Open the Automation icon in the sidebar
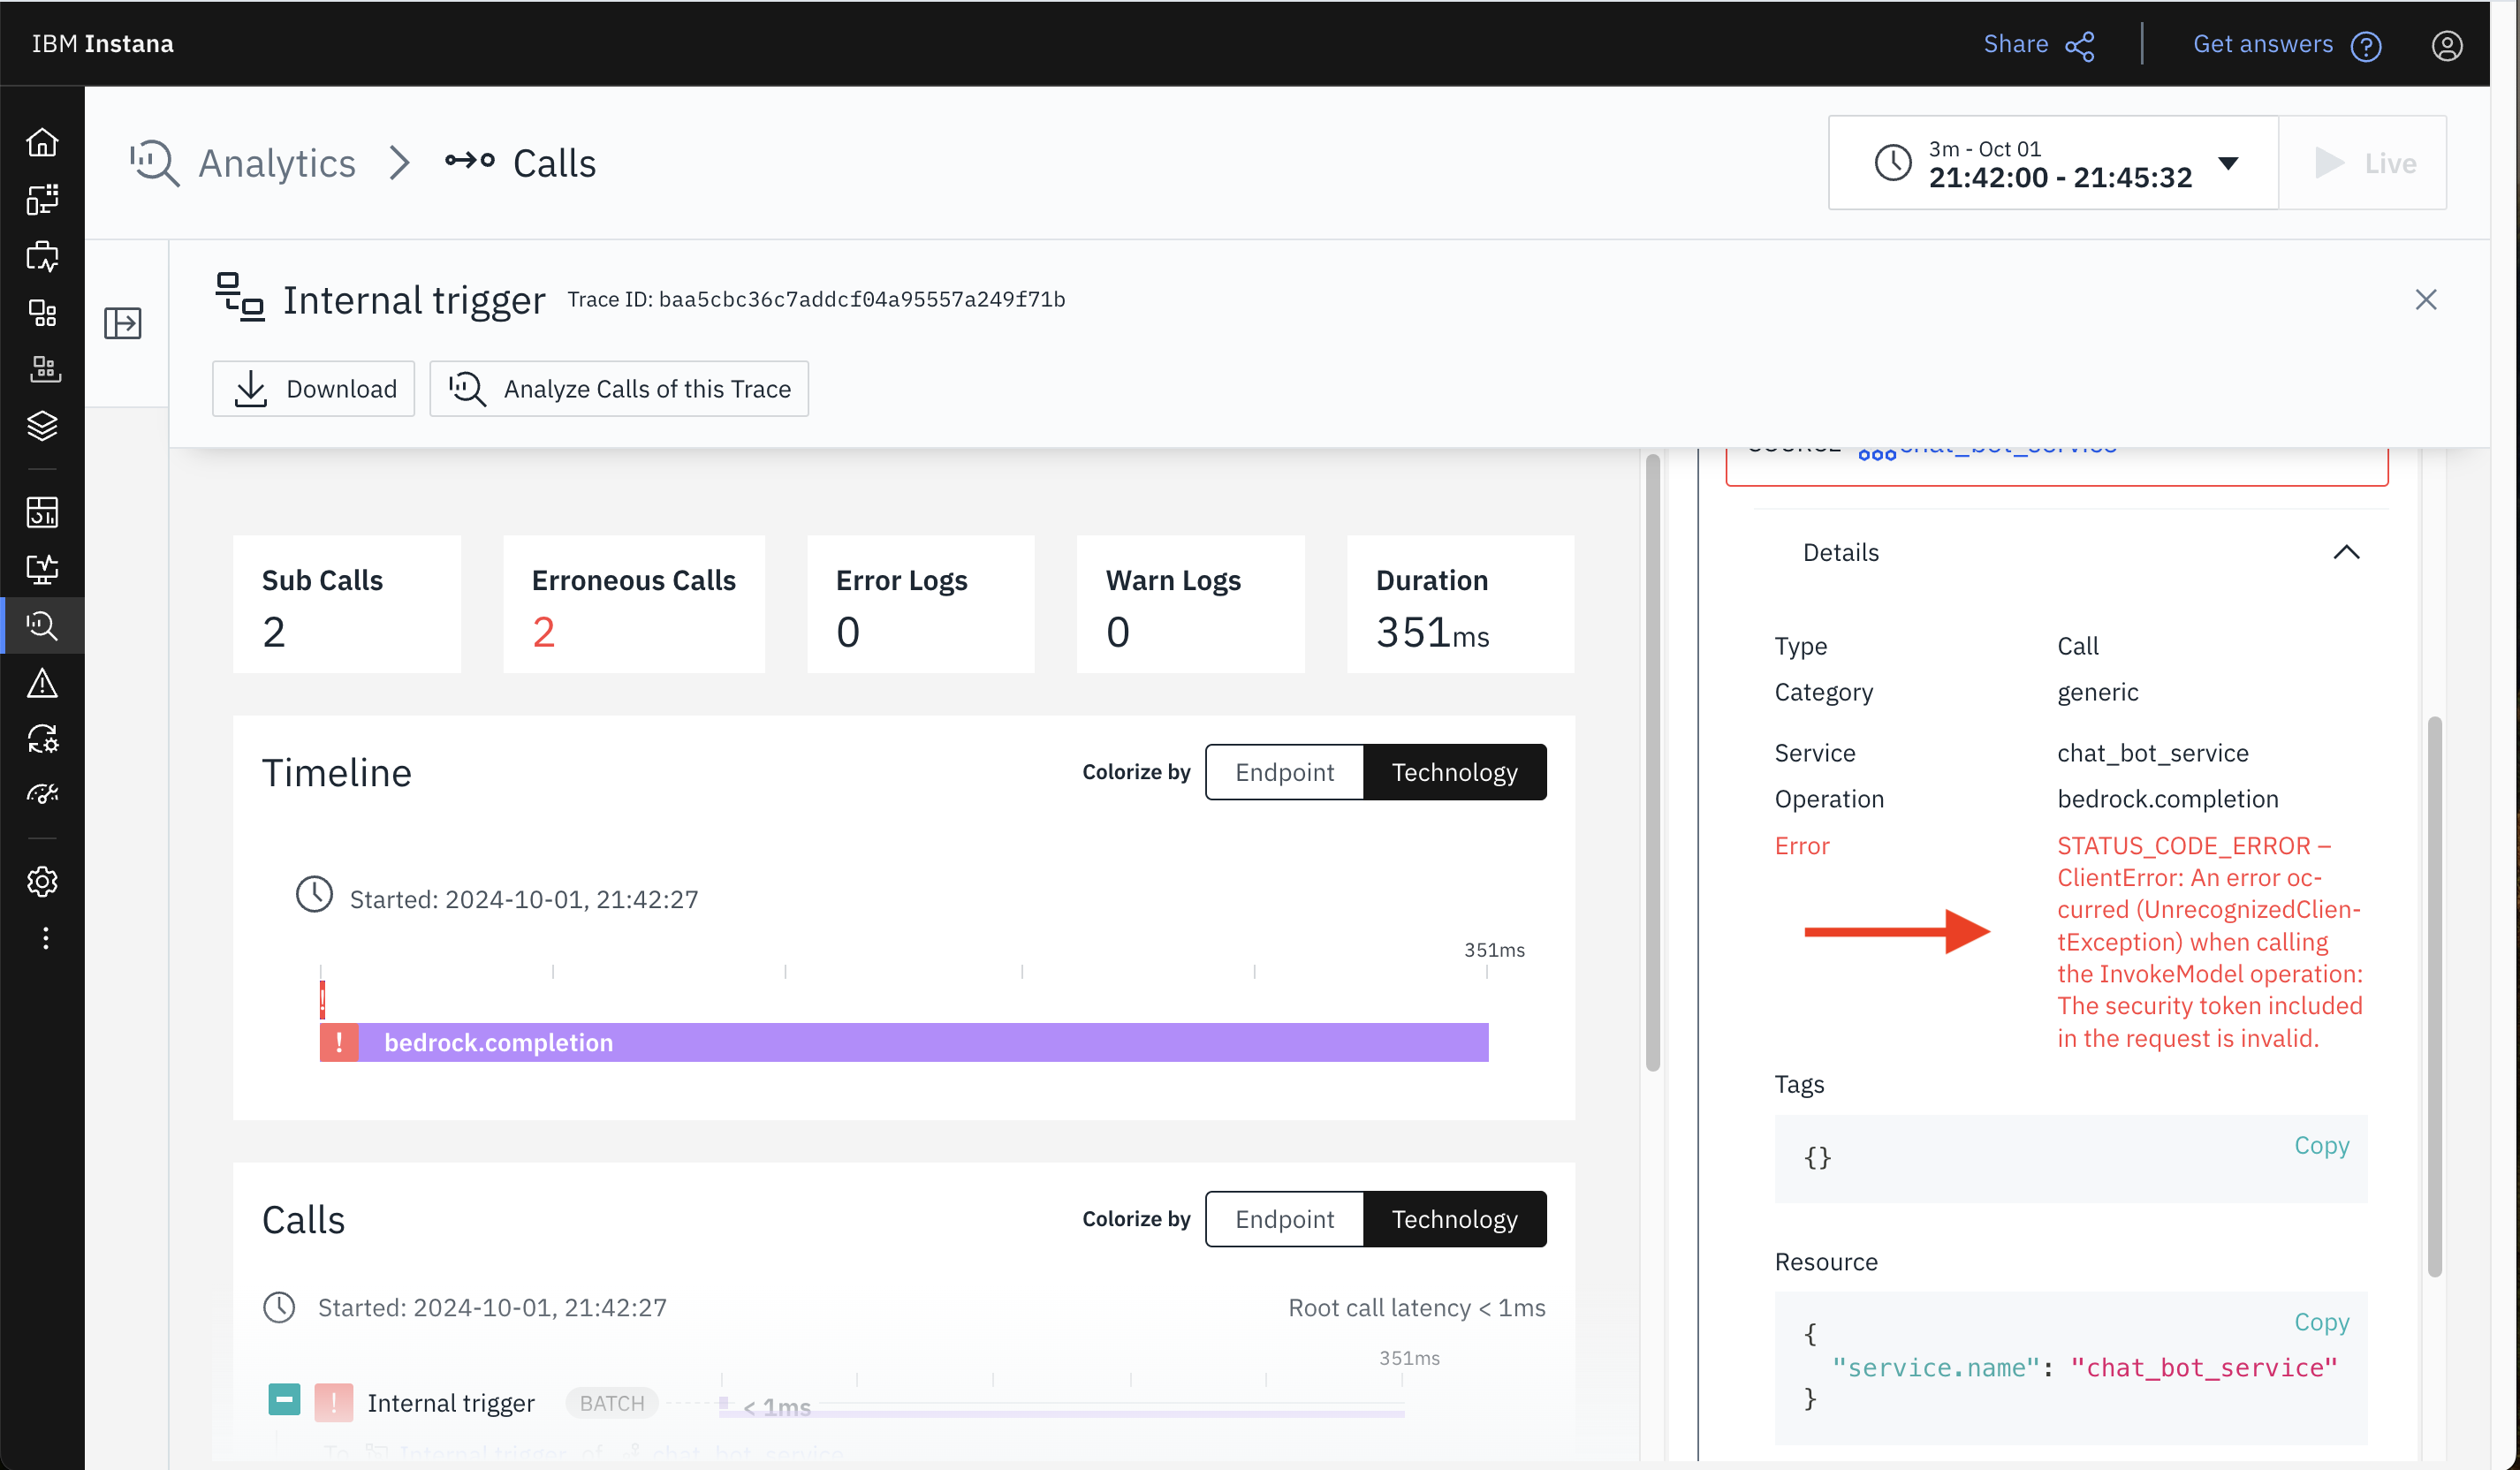 [43, 738]
